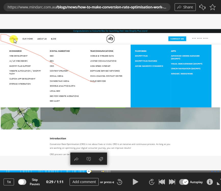Click the share arrow icon in popup
This screenshot has width=221, height=191.
pos(76,159)
